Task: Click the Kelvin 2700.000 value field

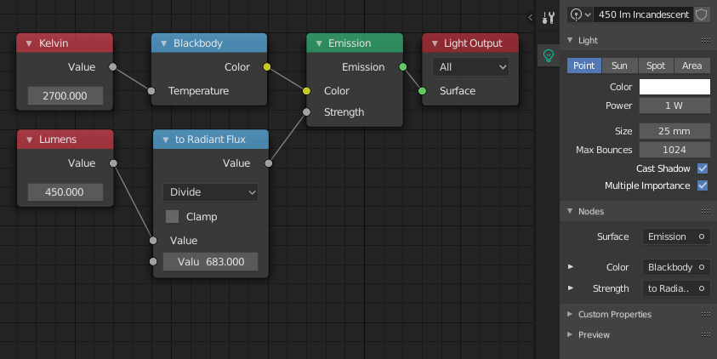Action: [65, 96]
